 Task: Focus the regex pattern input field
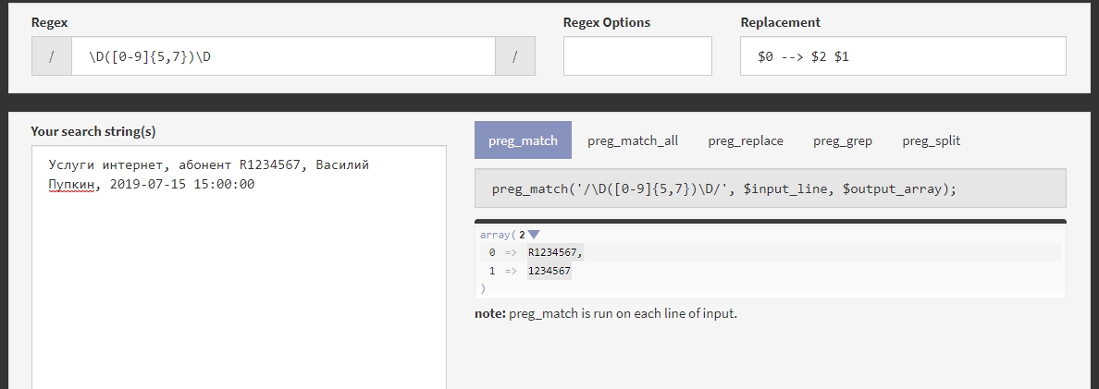(x=283, y=56)
